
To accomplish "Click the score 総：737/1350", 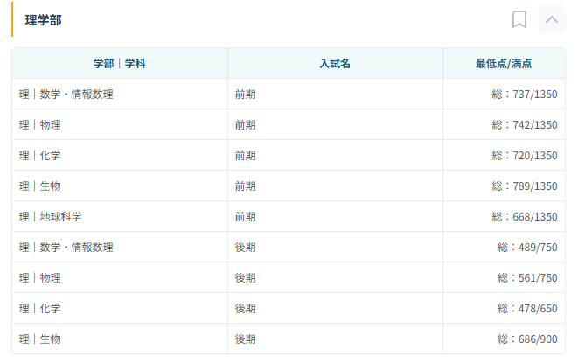I will coord(524,94).
